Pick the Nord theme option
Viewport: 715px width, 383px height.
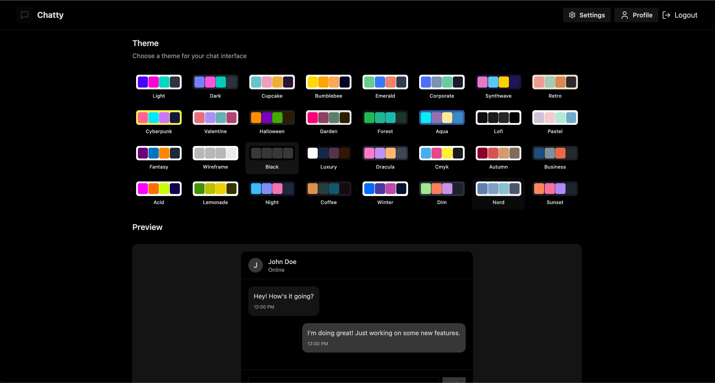click(498, 189)
